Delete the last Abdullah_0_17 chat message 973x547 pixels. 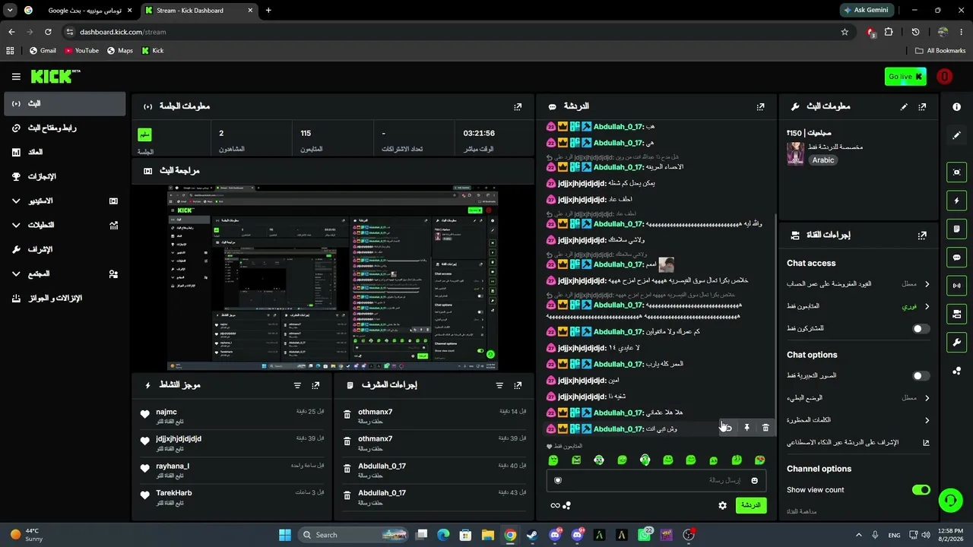coord(765,428)
